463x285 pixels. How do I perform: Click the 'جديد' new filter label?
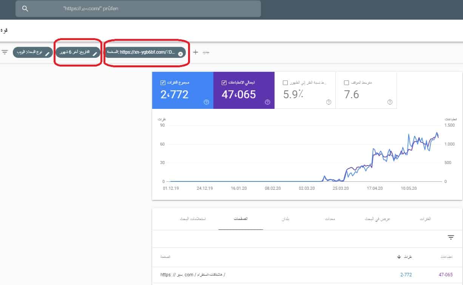coord(205,53)
